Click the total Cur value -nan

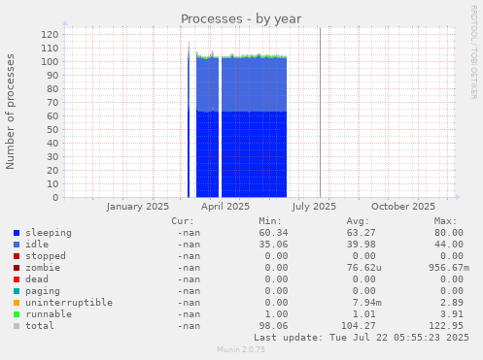[189, 326]
